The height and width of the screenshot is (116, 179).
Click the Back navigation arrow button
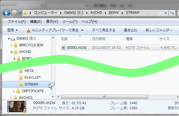click(6, 13)
